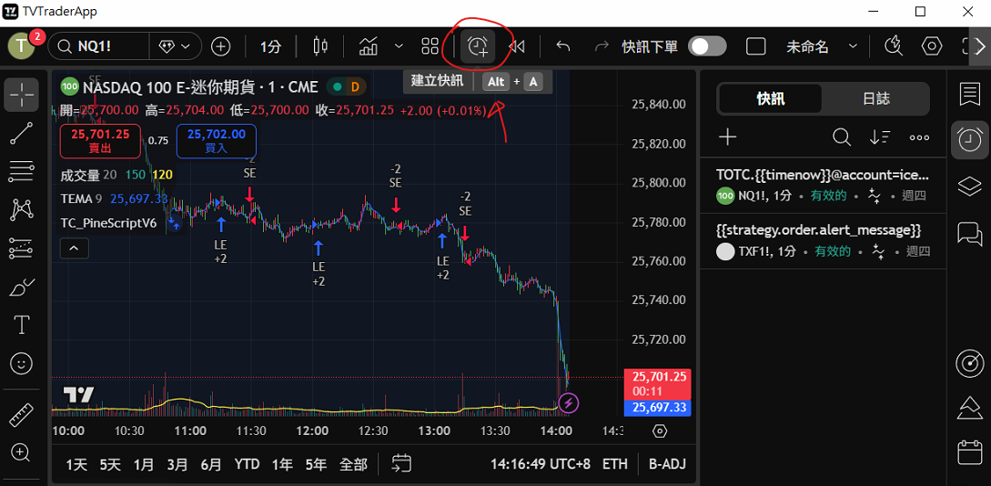991x486 pixels.
Task: Click the Create Alert clock icon
Action: [x=478, y=46]
